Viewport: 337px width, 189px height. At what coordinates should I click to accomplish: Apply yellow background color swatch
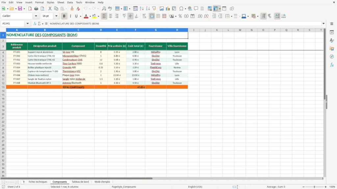tap(94, 16)
